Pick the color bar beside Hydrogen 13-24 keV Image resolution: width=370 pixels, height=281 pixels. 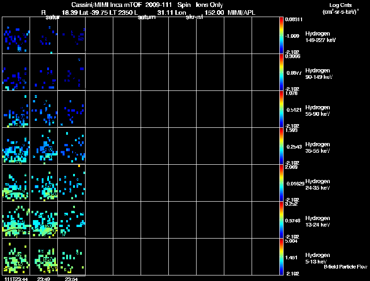[x=281, y=220]
